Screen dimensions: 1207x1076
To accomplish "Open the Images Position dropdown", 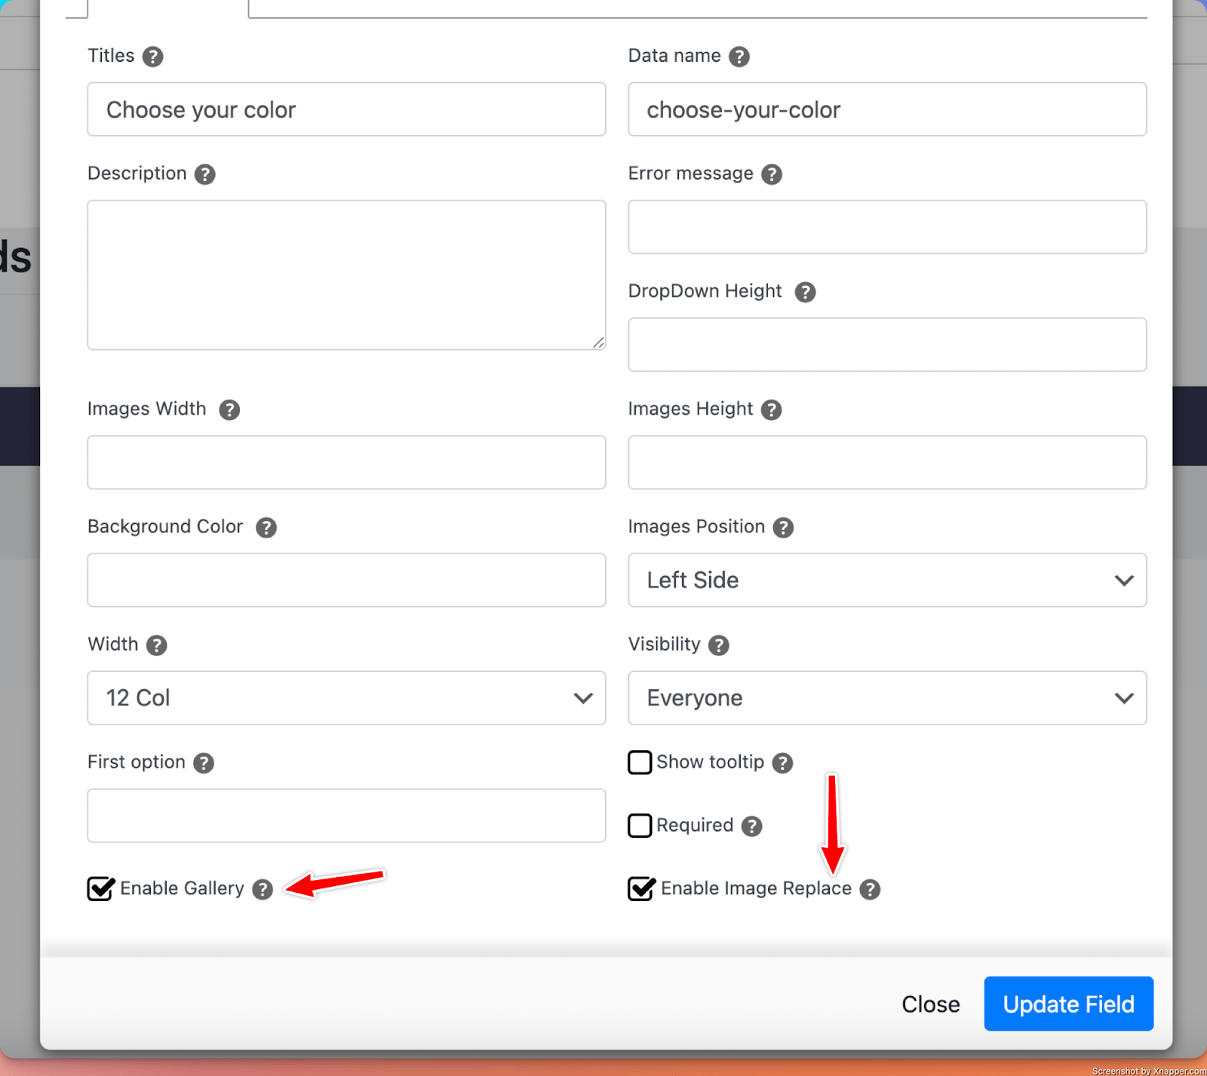I will tap(886, 580).
